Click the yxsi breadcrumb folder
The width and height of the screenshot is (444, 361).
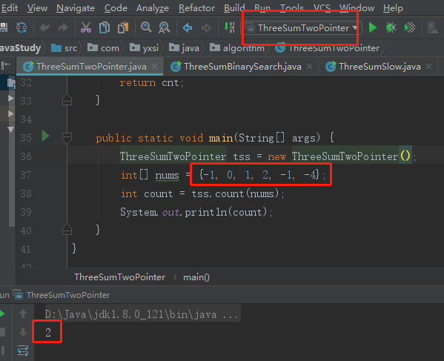click(144, 48)
